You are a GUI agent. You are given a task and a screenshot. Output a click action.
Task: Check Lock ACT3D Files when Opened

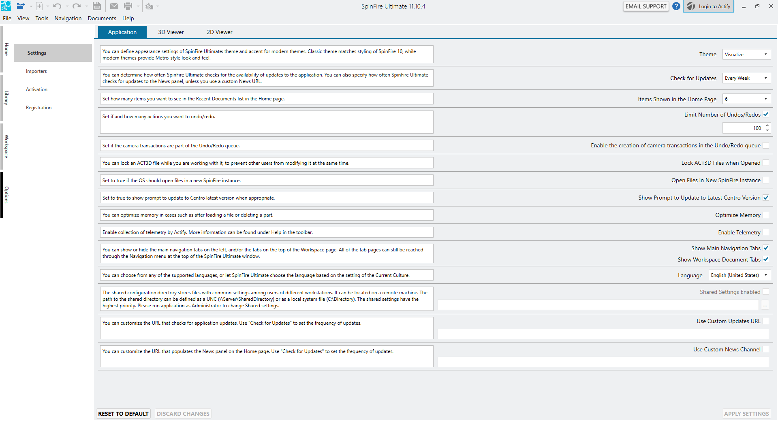[766, 163]
